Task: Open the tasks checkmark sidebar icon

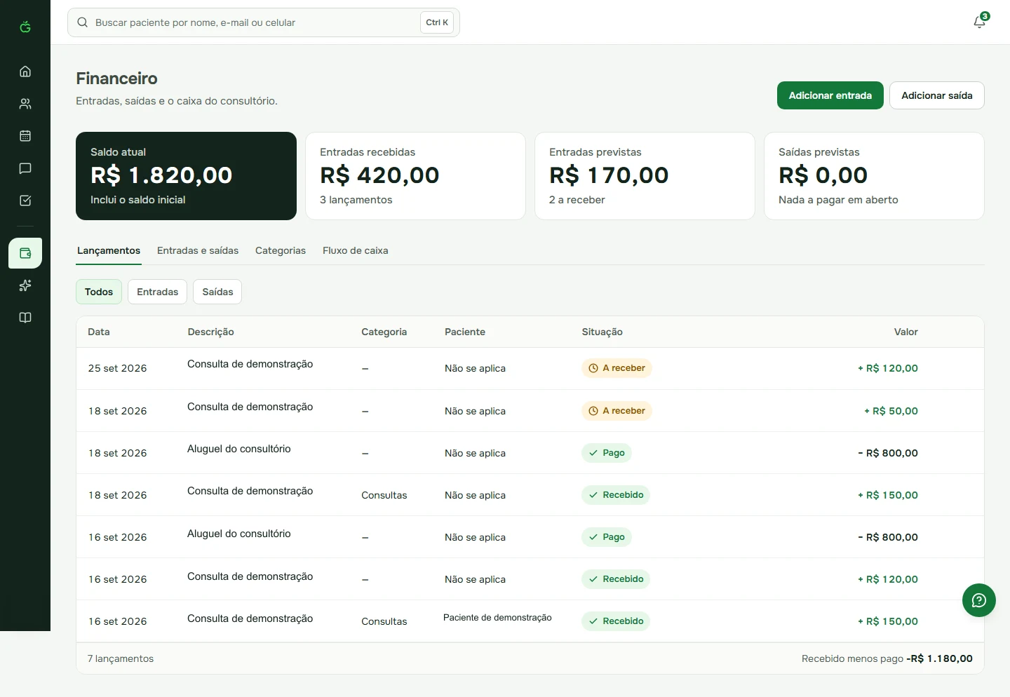Action: pyautogui.click(x=25, y=201)
